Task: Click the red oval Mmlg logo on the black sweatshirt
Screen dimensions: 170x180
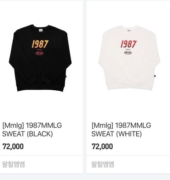Action: pos(39,53)
